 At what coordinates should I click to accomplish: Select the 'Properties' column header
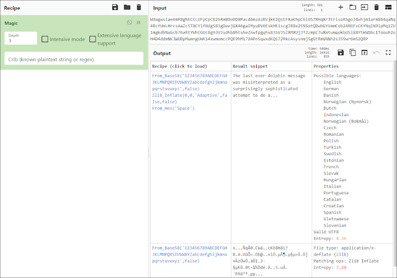point(326,66)
